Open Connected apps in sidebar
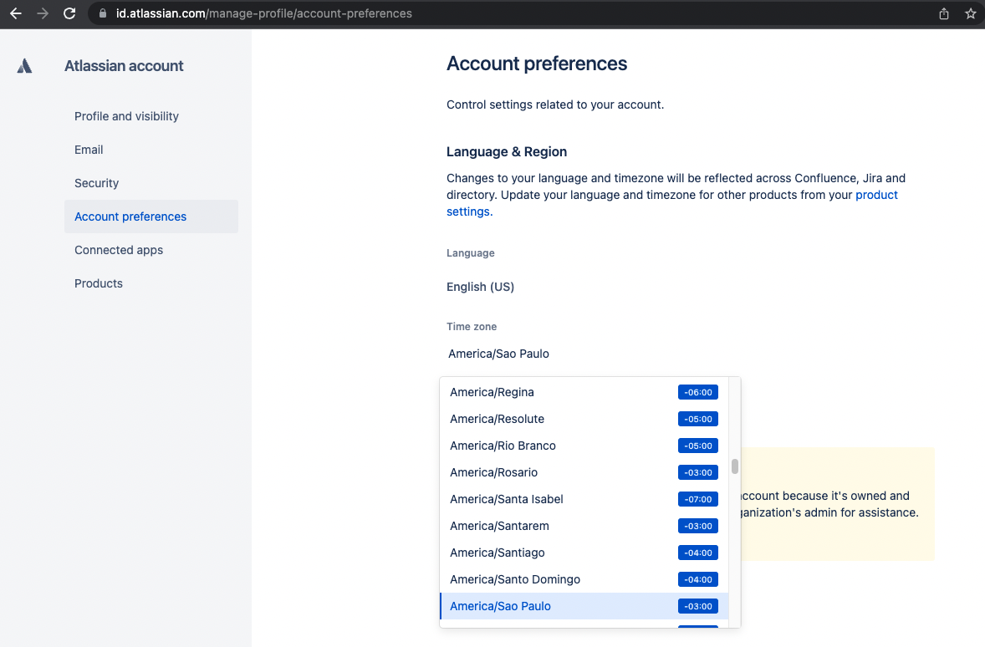The height and width of the screenshot is (647, 985). (119, 250)
